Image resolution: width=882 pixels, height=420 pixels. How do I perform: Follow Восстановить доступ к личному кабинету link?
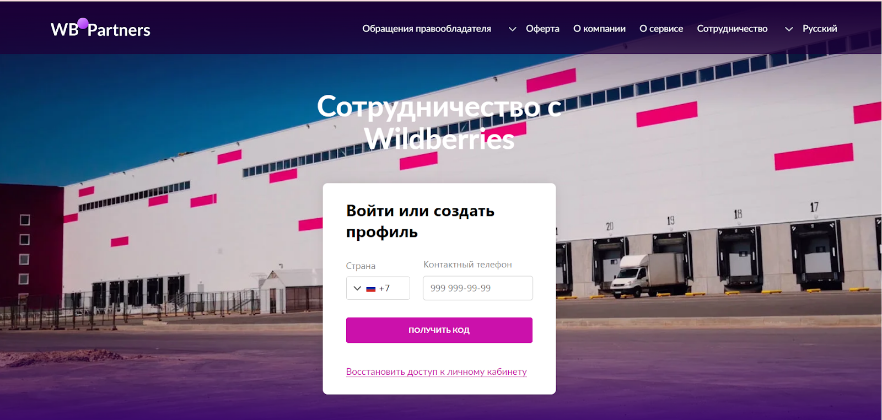click(436, 371)
